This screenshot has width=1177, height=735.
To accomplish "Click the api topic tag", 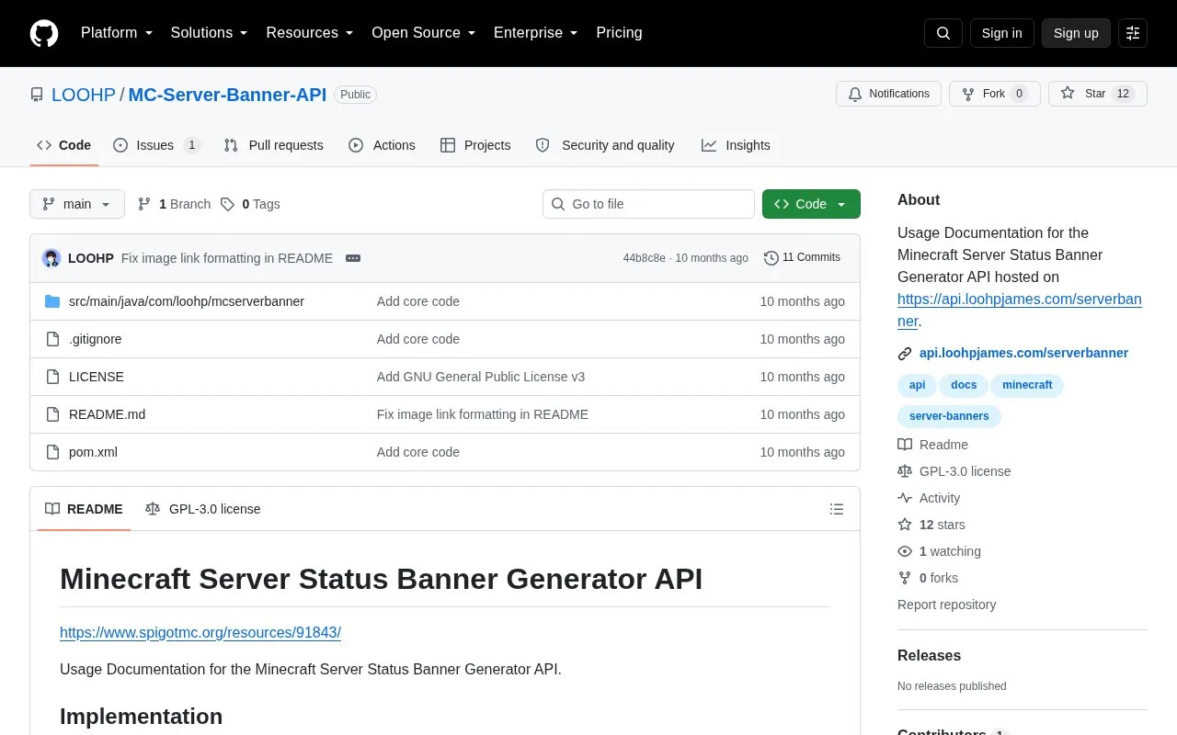I will (x=917, y=385).
